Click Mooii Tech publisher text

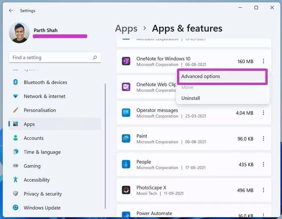point(147,194)
